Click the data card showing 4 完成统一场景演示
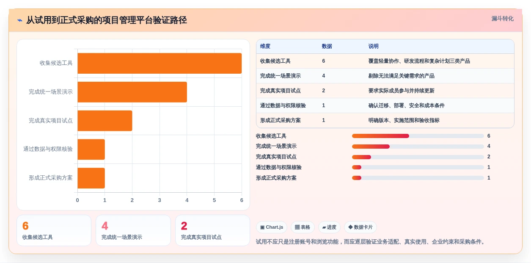This screenshot has height=263, width=531. (x=133, y=230)
